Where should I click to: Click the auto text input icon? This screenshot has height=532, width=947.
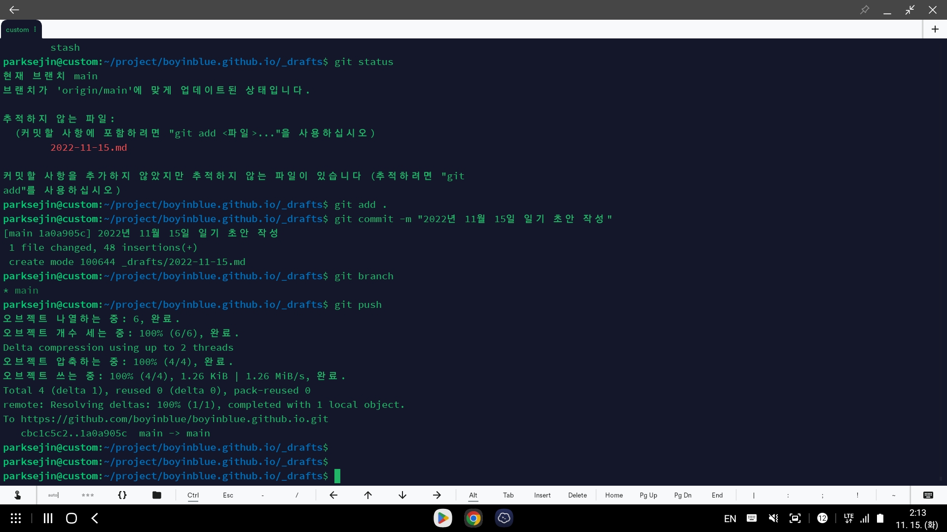point(53,495)
